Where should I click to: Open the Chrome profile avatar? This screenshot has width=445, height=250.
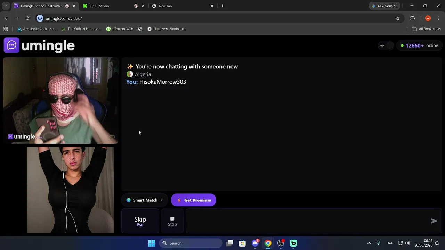point(428,18)
